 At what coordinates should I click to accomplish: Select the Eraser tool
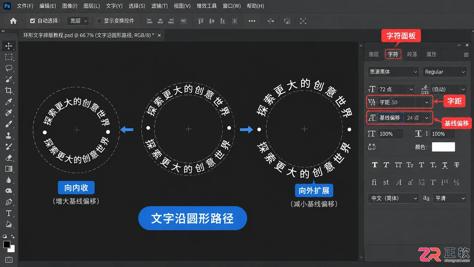(x=9, y=158)
